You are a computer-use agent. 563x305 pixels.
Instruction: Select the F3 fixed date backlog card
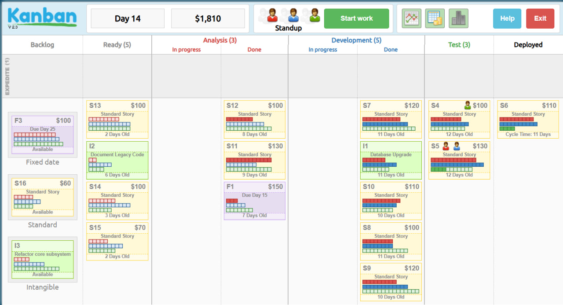click(x=43, y=134)
